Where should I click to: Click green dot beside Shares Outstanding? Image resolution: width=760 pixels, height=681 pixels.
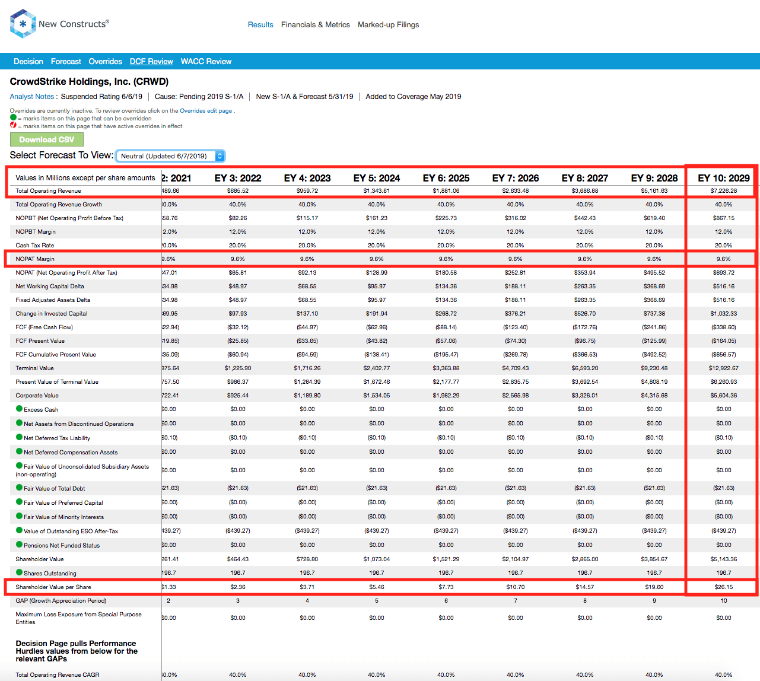point(20,572)
